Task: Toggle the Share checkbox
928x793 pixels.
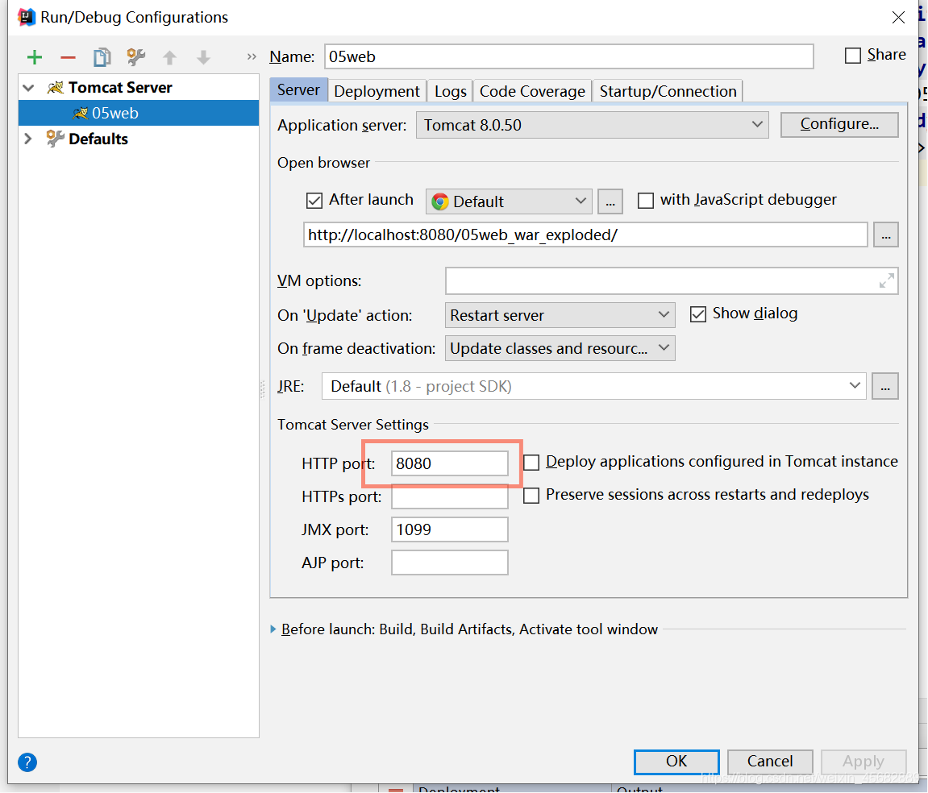Action: click(853, 56)
